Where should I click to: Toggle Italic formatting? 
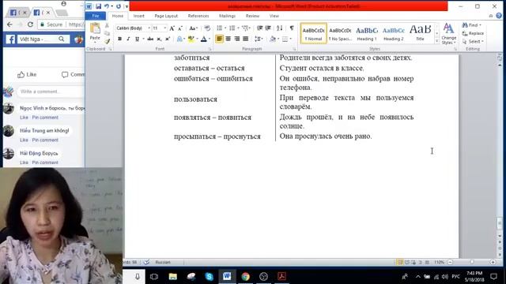[x=128, y=39]
